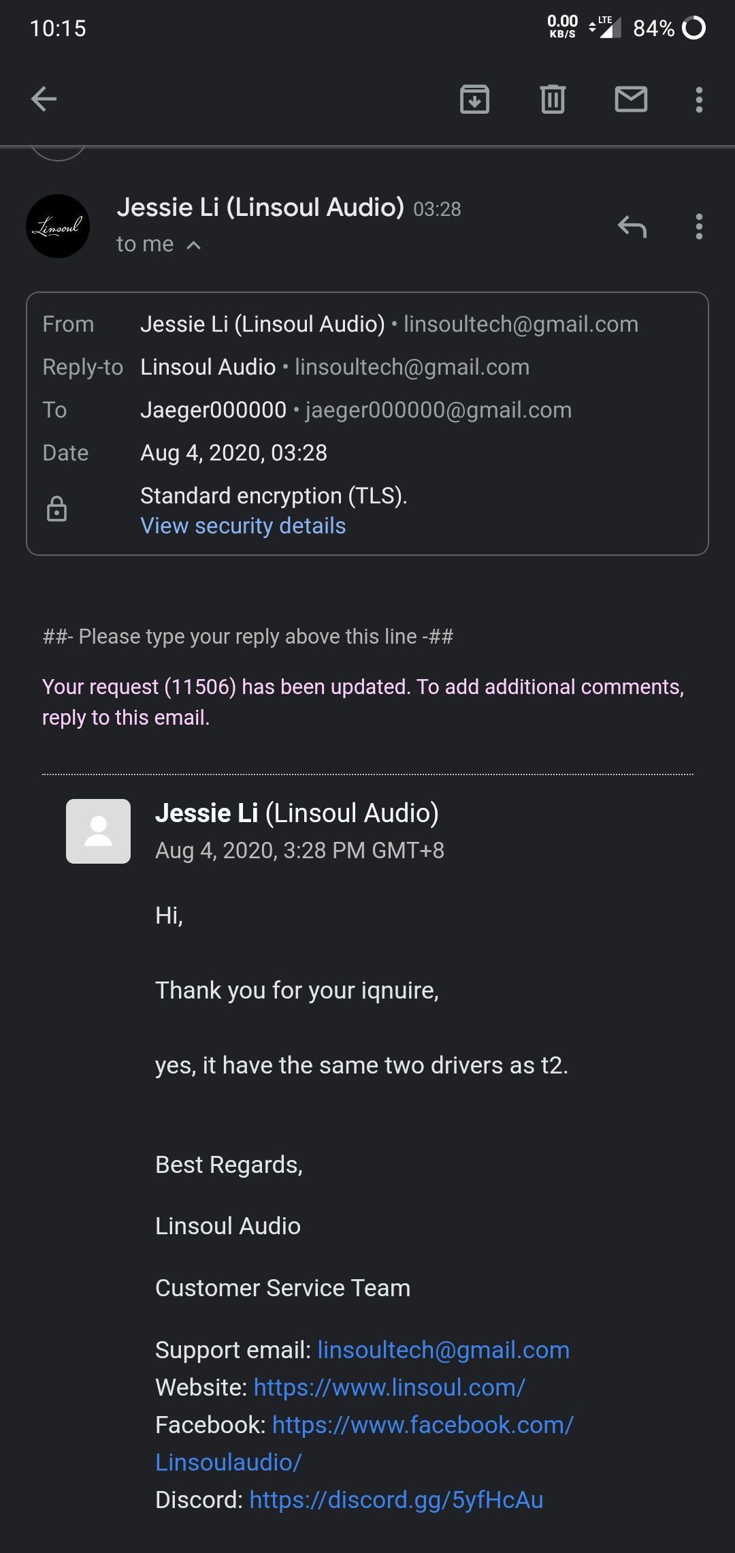
Task: Collapse recipient details next to 'to me'
Action: (194, 245)
